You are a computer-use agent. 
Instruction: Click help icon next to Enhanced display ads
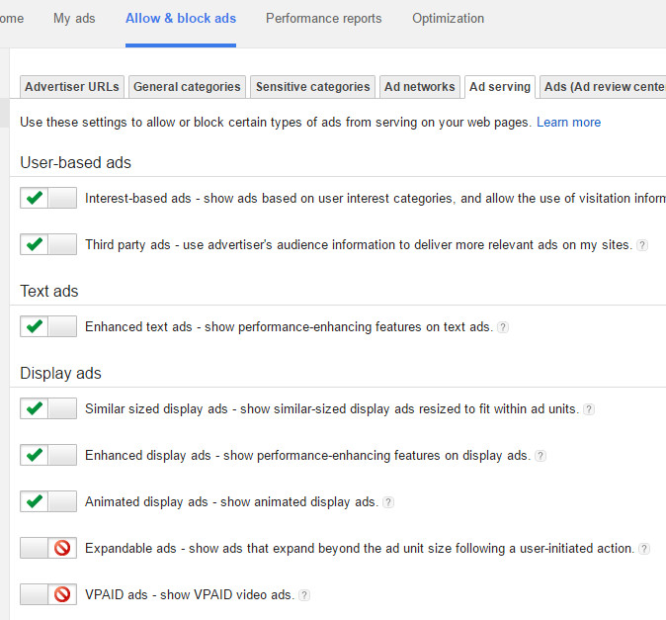pyautogui.click(x=541, y=456)
